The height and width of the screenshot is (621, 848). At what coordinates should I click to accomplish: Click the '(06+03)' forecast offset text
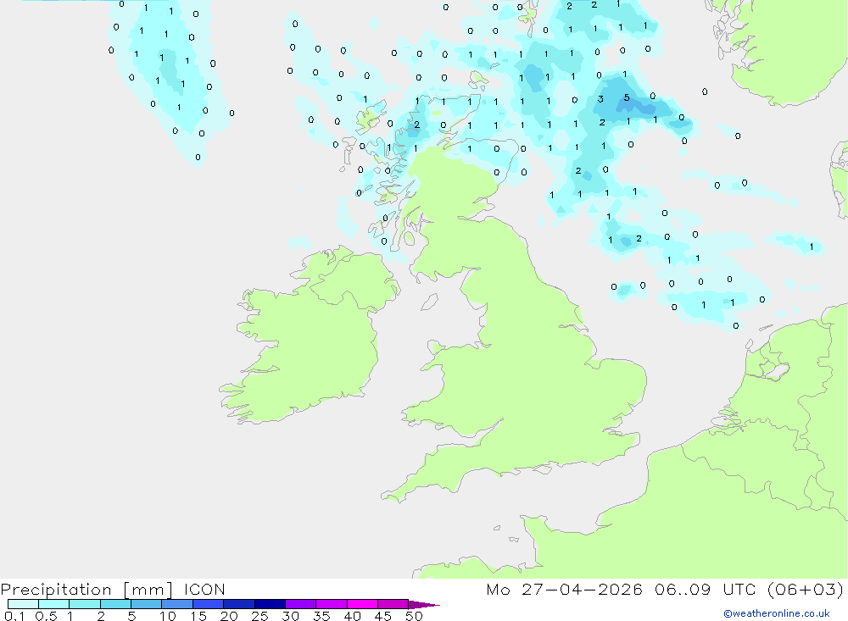tap(806, 589)
